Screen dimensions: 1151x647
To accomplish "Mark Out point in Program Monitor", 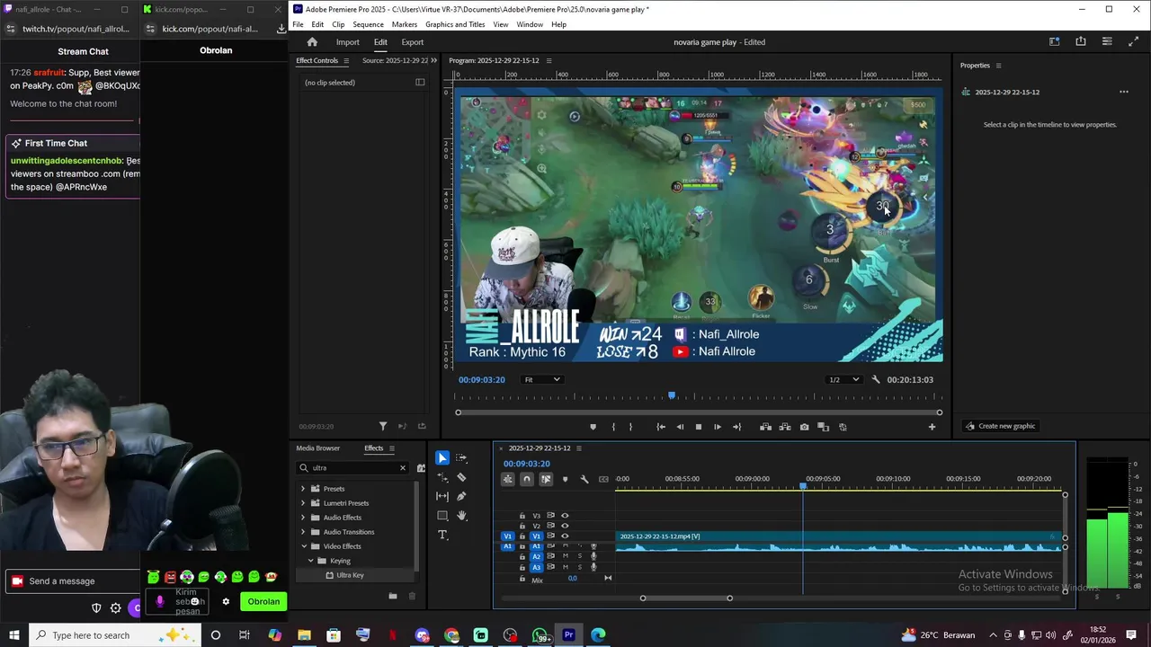I will coord(630,427).
